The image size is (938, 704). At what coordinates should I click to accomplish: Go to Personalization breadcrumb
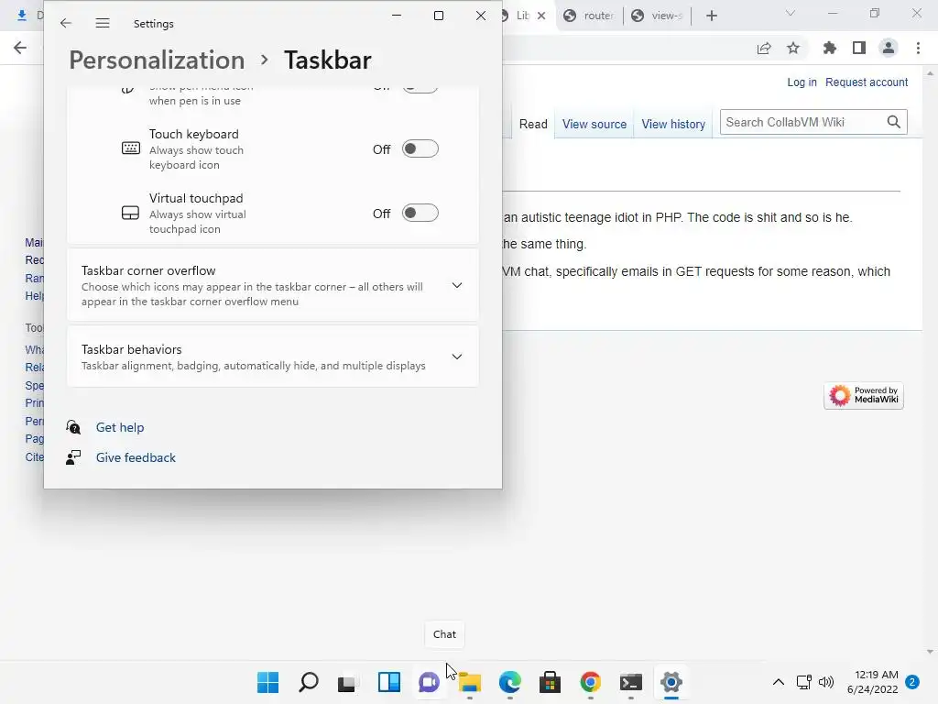pyautogui.click(x=157, y=60)
